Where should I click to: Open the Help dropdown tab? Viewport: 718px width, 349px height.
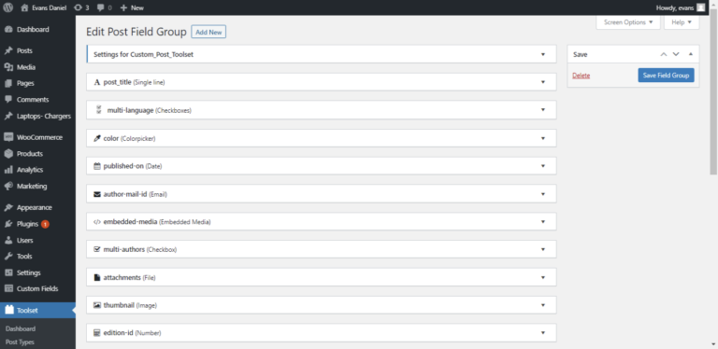[682, 22]
